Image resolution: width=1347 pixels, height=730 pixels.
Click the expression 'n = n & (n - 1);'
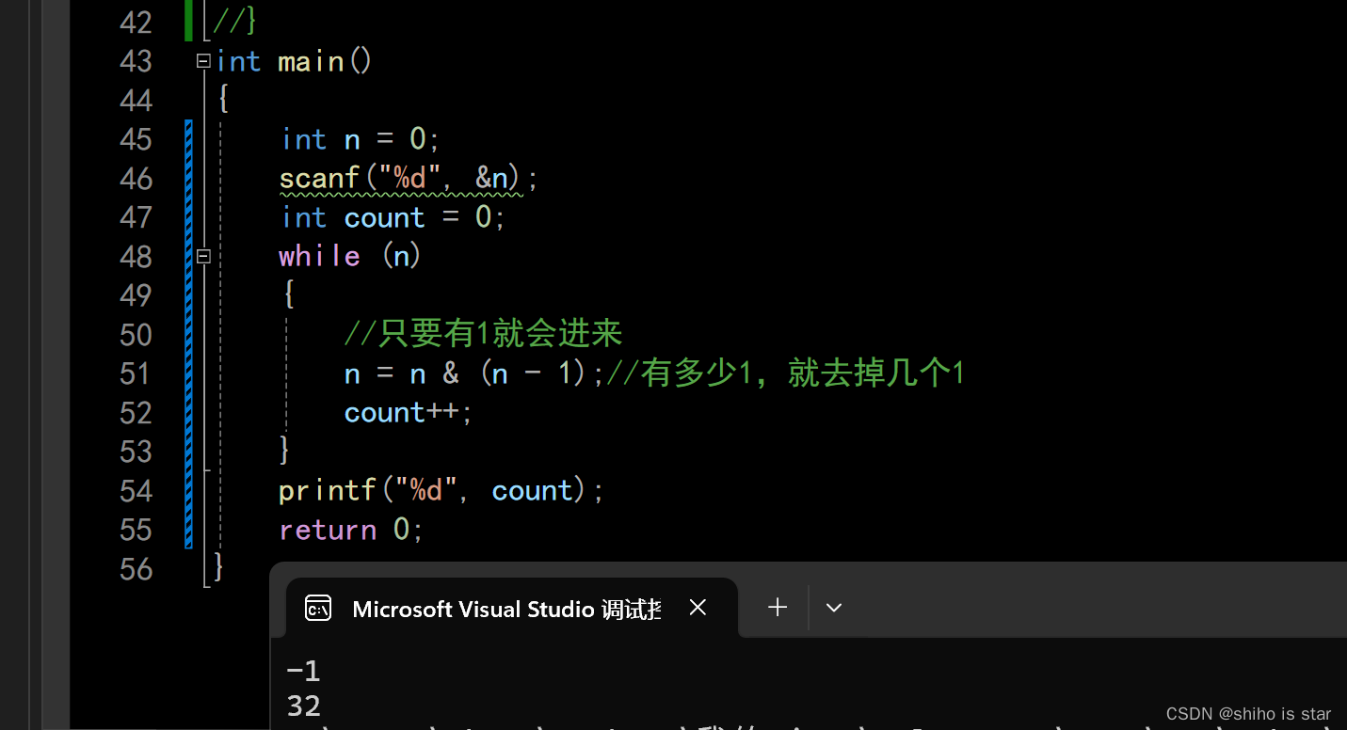pyautogui.click(x=474, y=373)
